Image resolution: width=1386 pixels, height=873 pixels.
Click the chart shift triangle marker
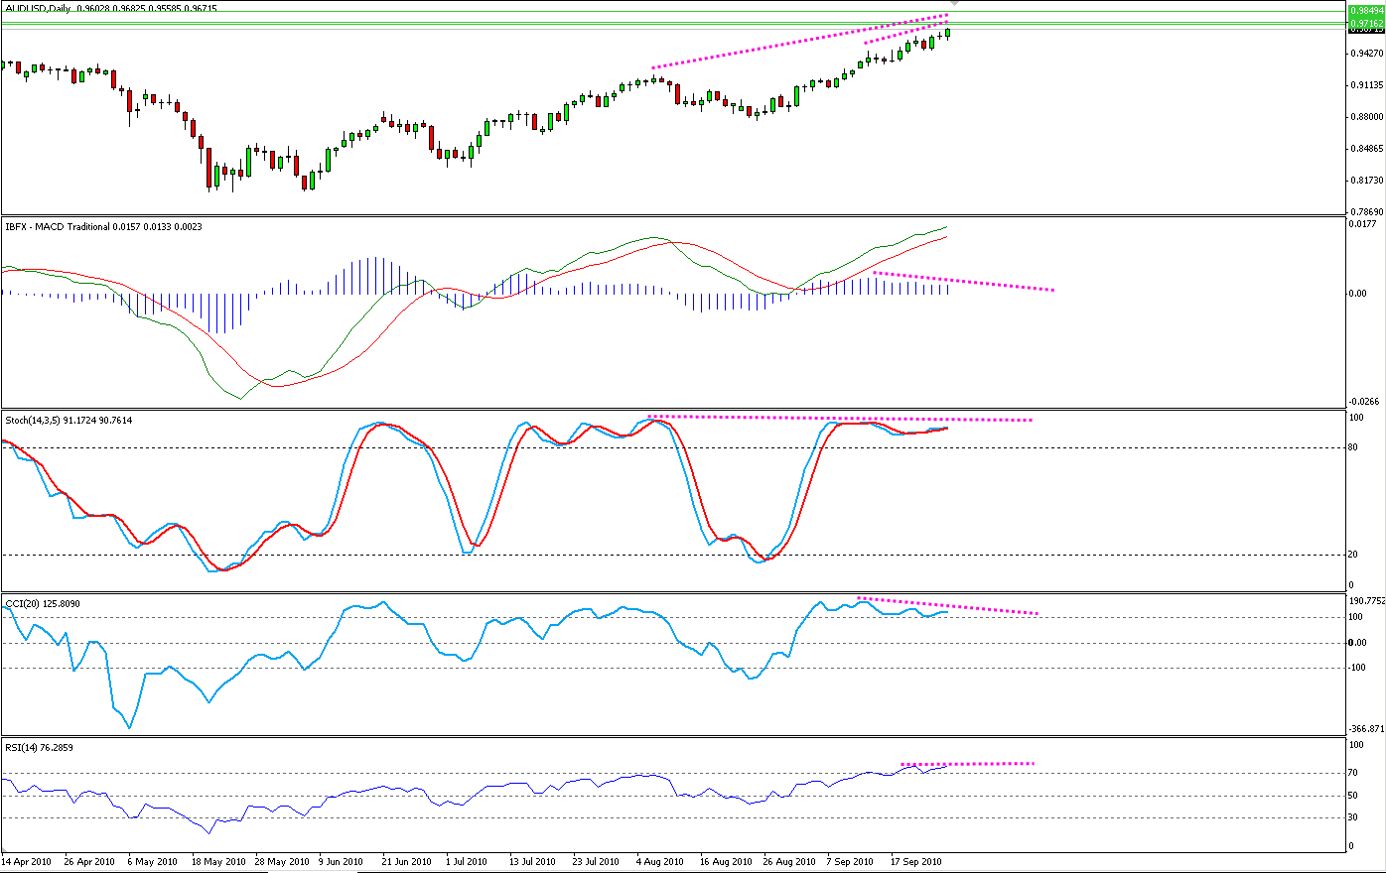[x=954, y=5]
